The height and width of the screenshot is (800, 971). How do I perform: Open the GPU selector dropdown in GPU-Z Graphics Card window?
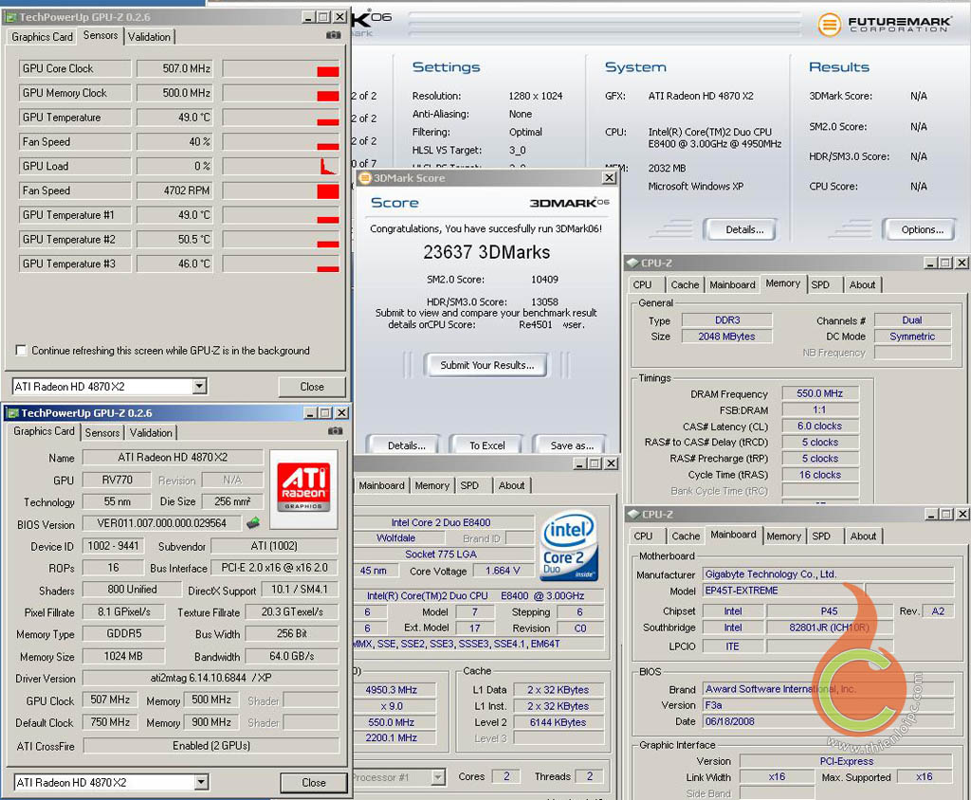[201, 783]
